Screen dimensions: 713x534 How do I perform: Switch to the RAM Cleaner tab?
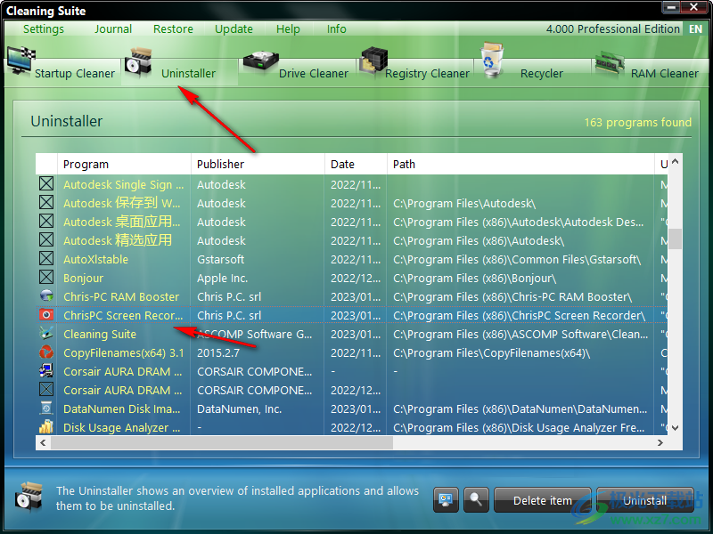click(651, 72)
